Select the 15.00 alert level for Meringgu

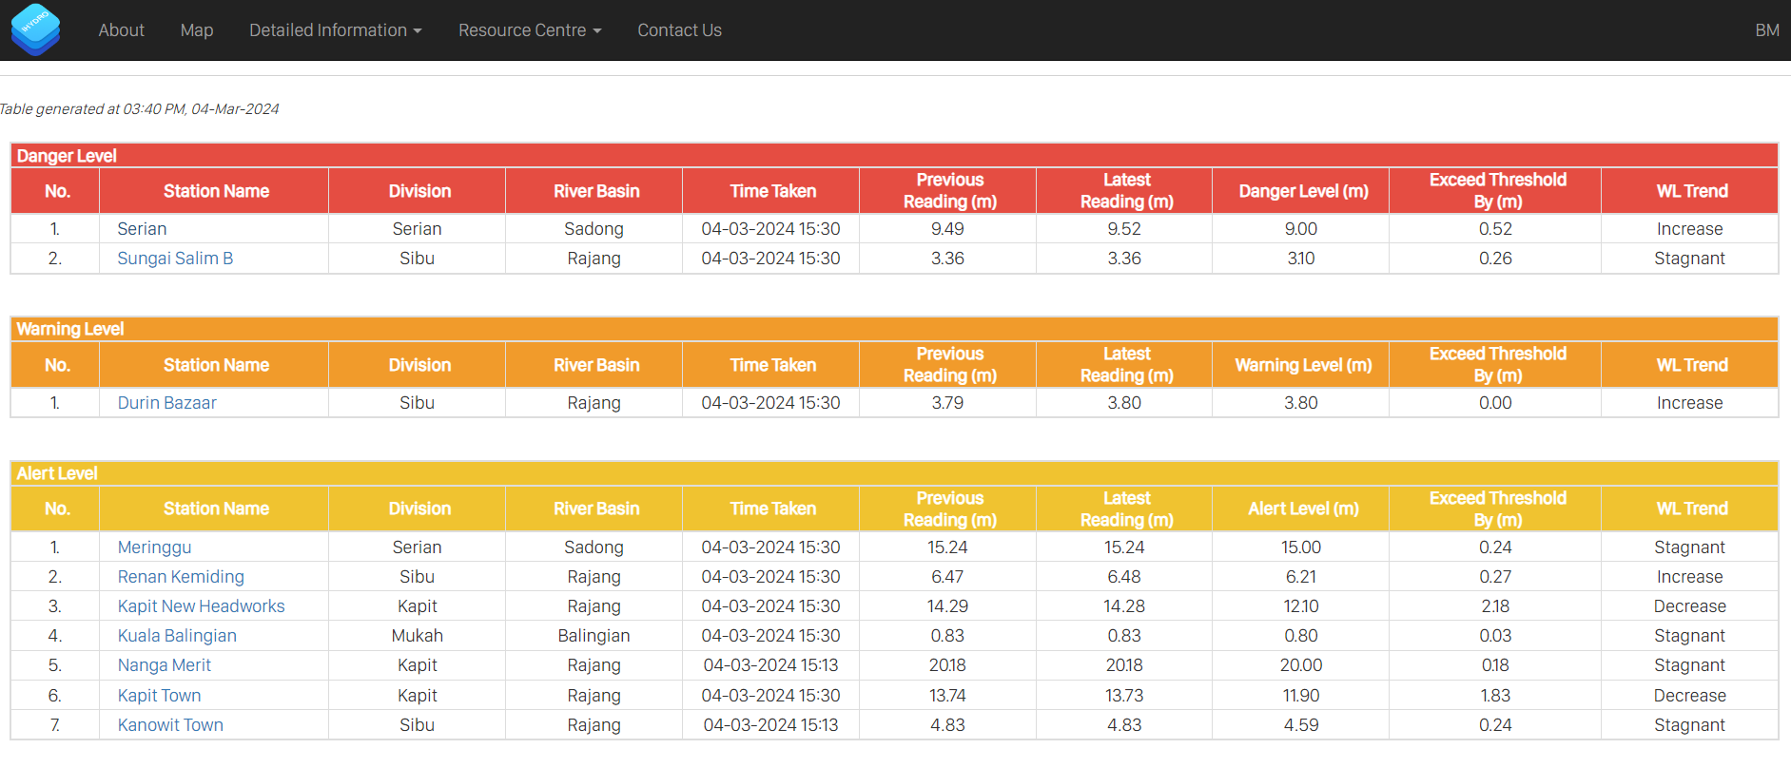pyautogui.click(x=1301, y=547)
